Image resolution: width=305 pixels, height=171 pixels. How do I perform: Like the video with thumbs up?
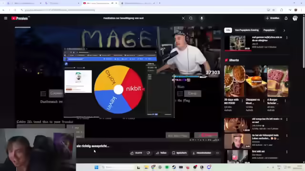[x=136, y=153]
